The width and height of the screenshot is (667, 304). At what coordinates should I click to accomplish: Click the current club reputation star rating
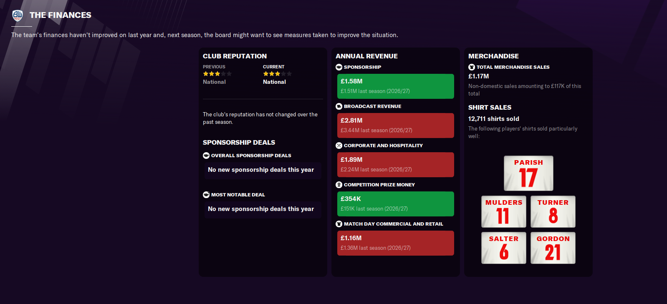click(x=277, y=74)
